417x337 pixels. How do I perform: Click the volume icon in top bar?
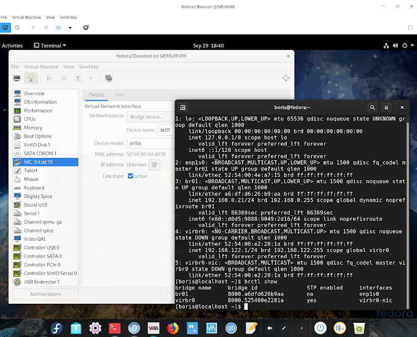click(396, 46)
